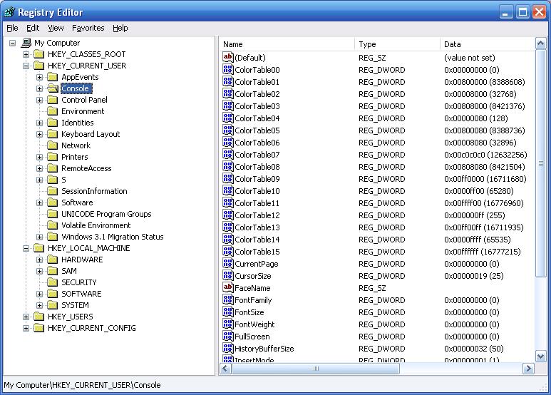Click the data value 0x00000019 (25)

click(x=474, y=276)
